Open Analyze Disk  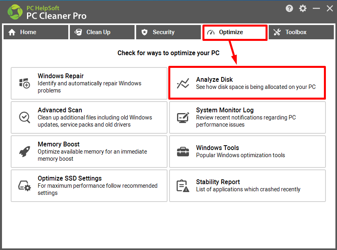pyautogui.click(x=247, y=83)
